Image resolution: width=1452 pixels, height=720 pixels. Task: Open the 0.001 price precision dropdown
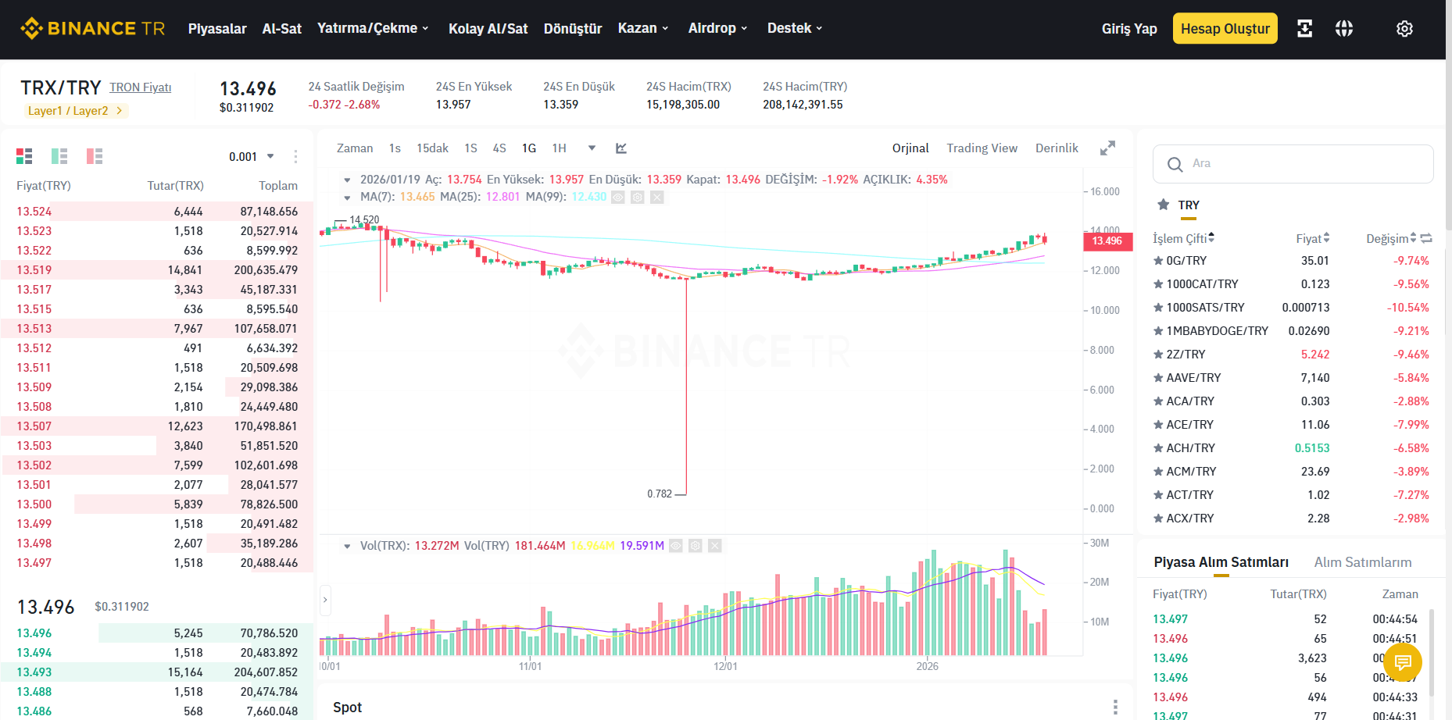click(252, 156)
